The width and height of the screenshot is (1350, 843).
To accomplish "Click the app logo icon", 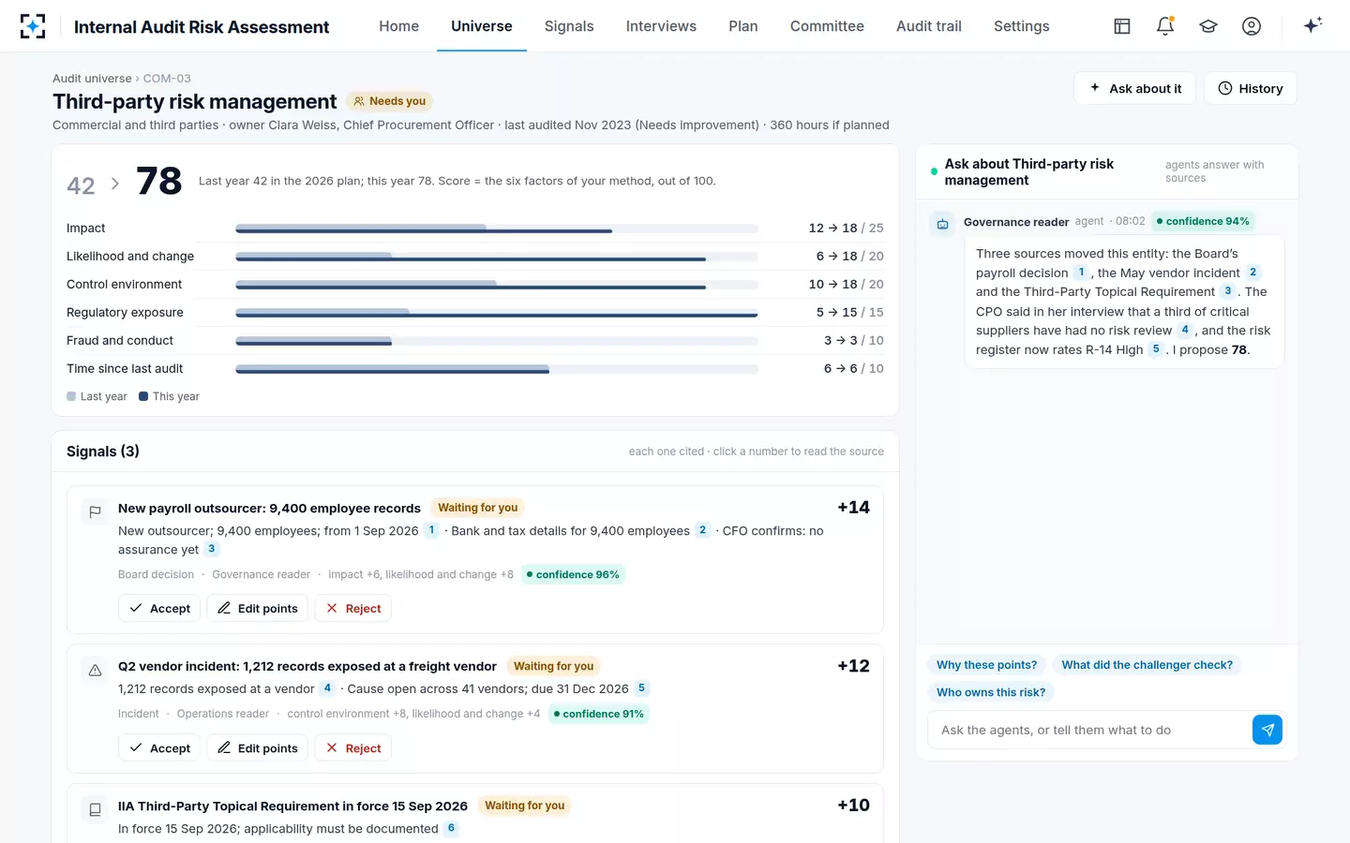I will pos(33,26).
